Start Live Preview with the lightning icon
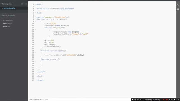The width and height of the screenshot is (180, 101). (178, 5)
